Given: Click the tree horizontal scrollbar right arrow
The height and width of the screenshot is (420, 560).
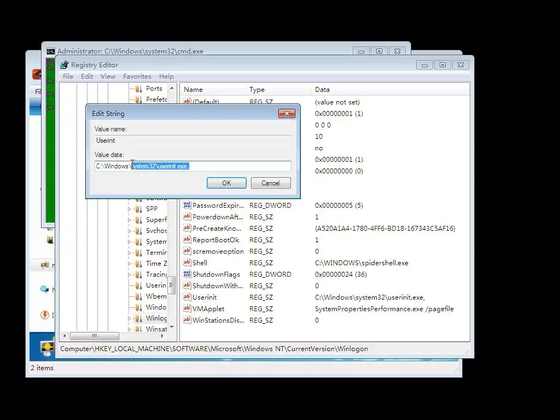Looking at the screenshot, I should pos(162,336).
